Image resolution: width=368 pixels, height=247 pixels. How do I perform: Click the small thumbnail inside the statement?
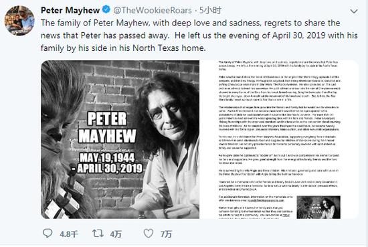pyautogui.click(x=318, y=207)
